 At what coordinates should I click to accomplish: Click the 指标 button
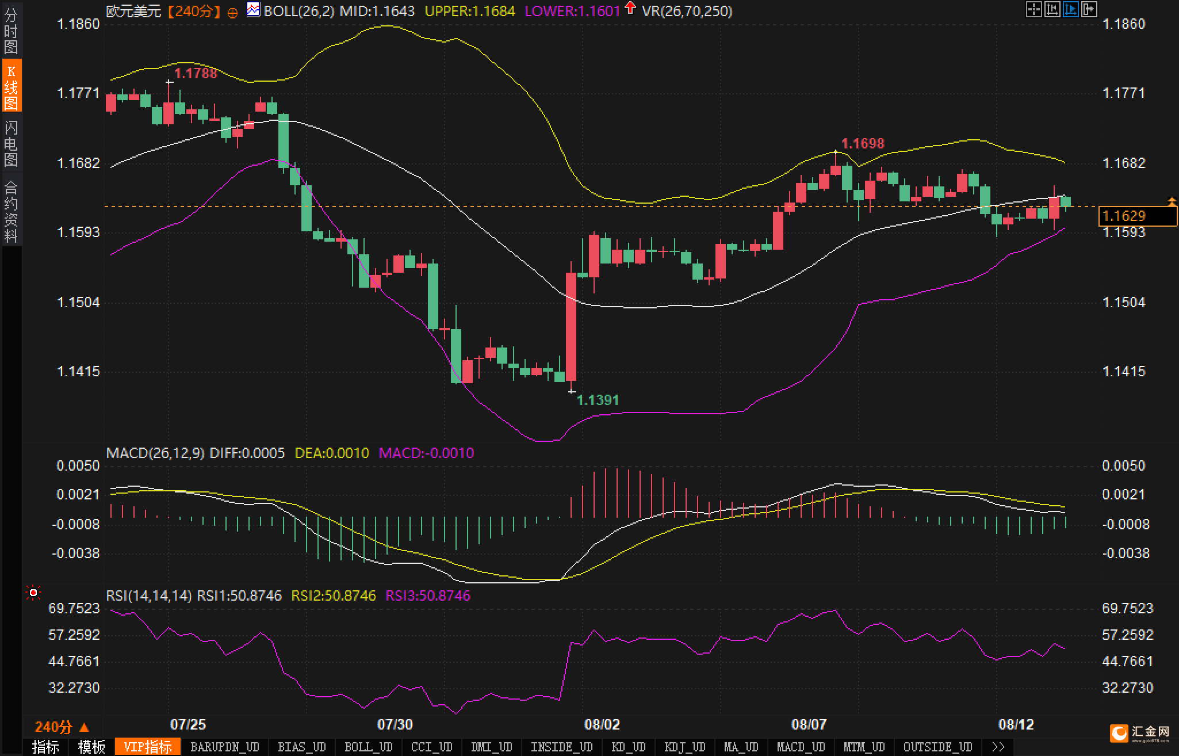click(x=45, y=747)
